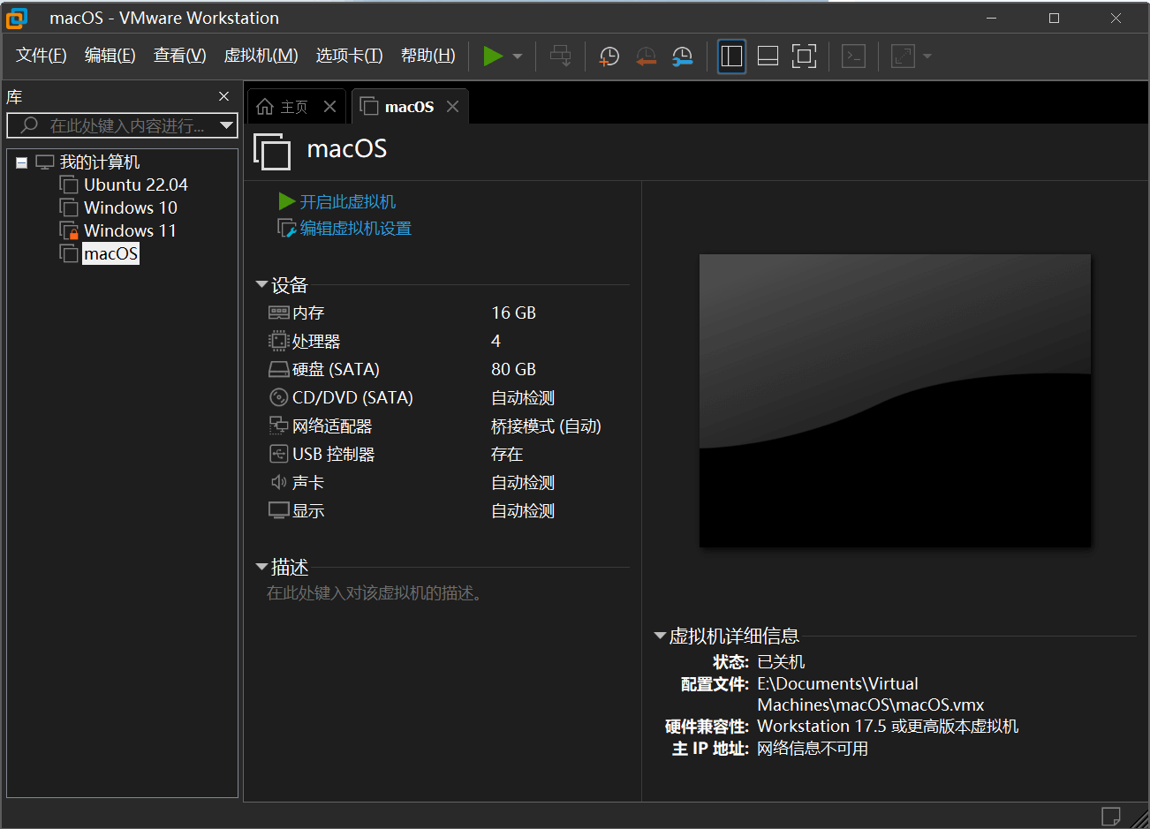Click the 开启此虚拟机 link

tap(347, 202)
